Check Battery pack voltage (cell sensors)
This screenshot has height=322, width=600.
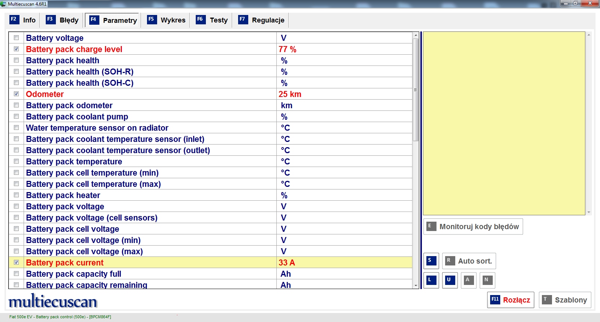pos(16,218)
